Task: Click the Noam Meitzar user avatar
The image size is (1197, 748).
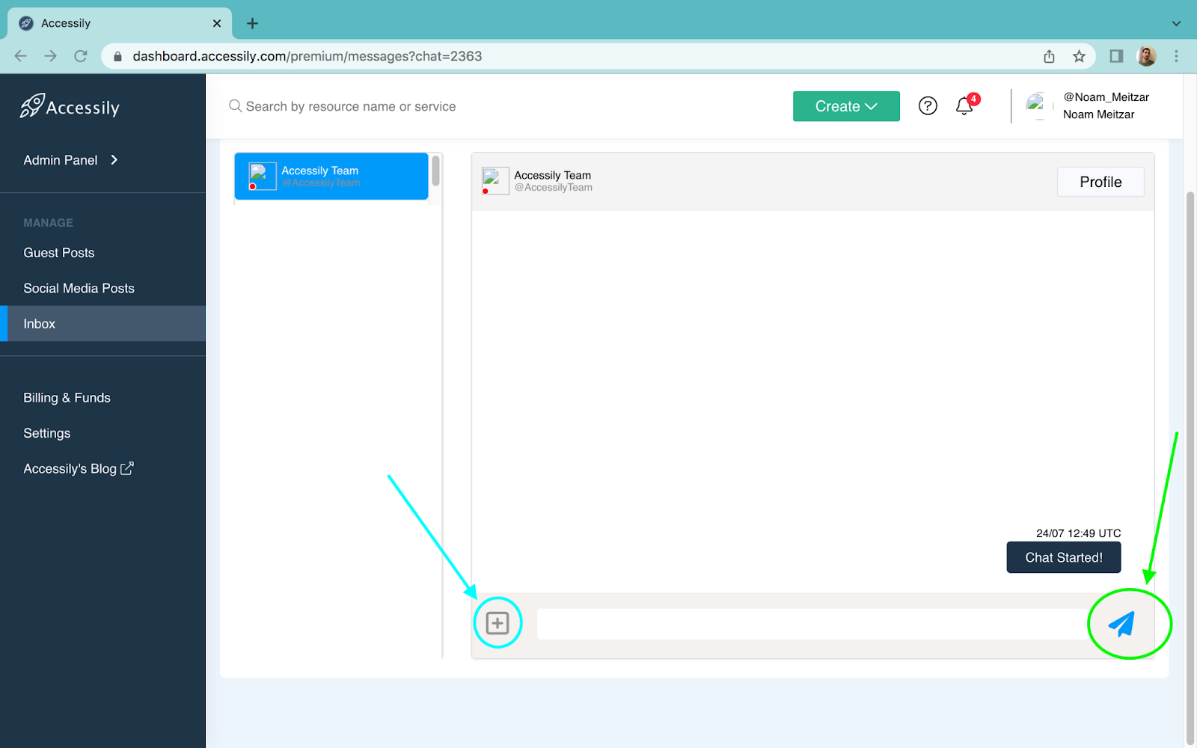Action: (x=1038, y=105)
